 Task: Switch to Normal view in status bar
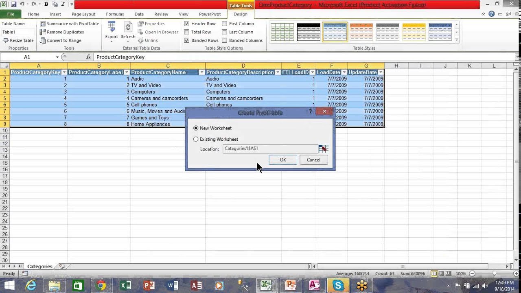point(434,273)
